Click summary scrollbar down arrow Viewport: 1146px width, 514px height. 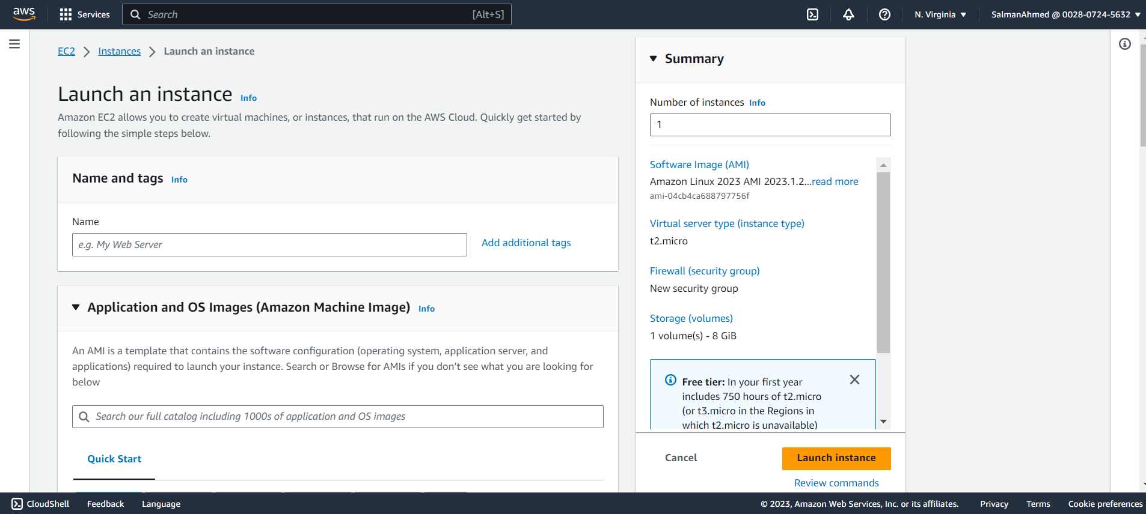883,422
